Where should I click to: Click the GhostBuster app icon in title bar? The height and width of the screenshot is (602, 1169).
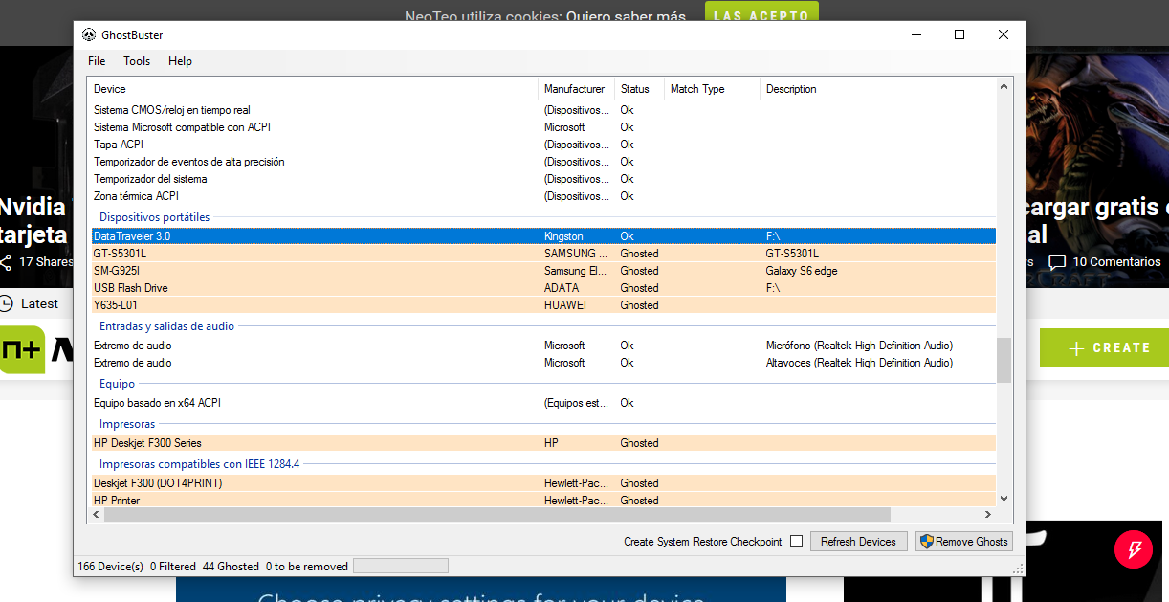pyautogui.click(x=88, y=35)
